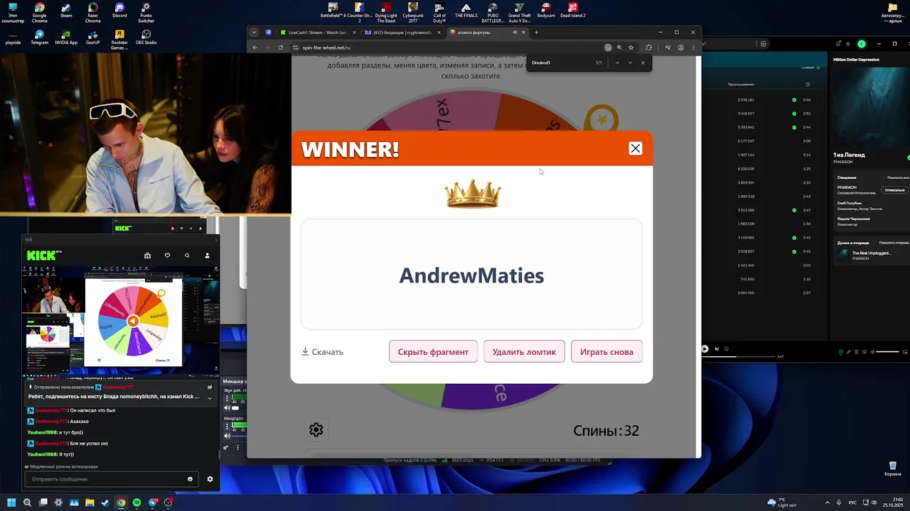Open a new browser tab with plus
Screen dimensions: 910x511
pyautogui.click(x=536, y=32)
